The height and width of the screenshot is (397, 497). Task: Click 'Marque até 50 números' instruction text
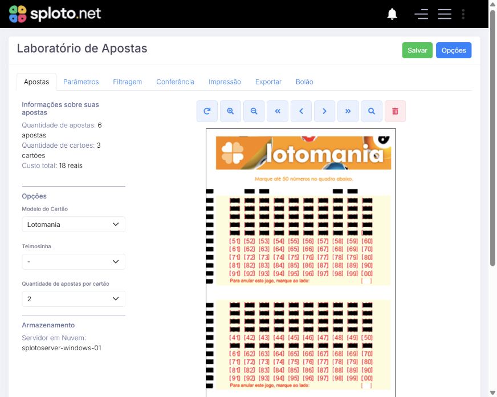click(304, 179)
